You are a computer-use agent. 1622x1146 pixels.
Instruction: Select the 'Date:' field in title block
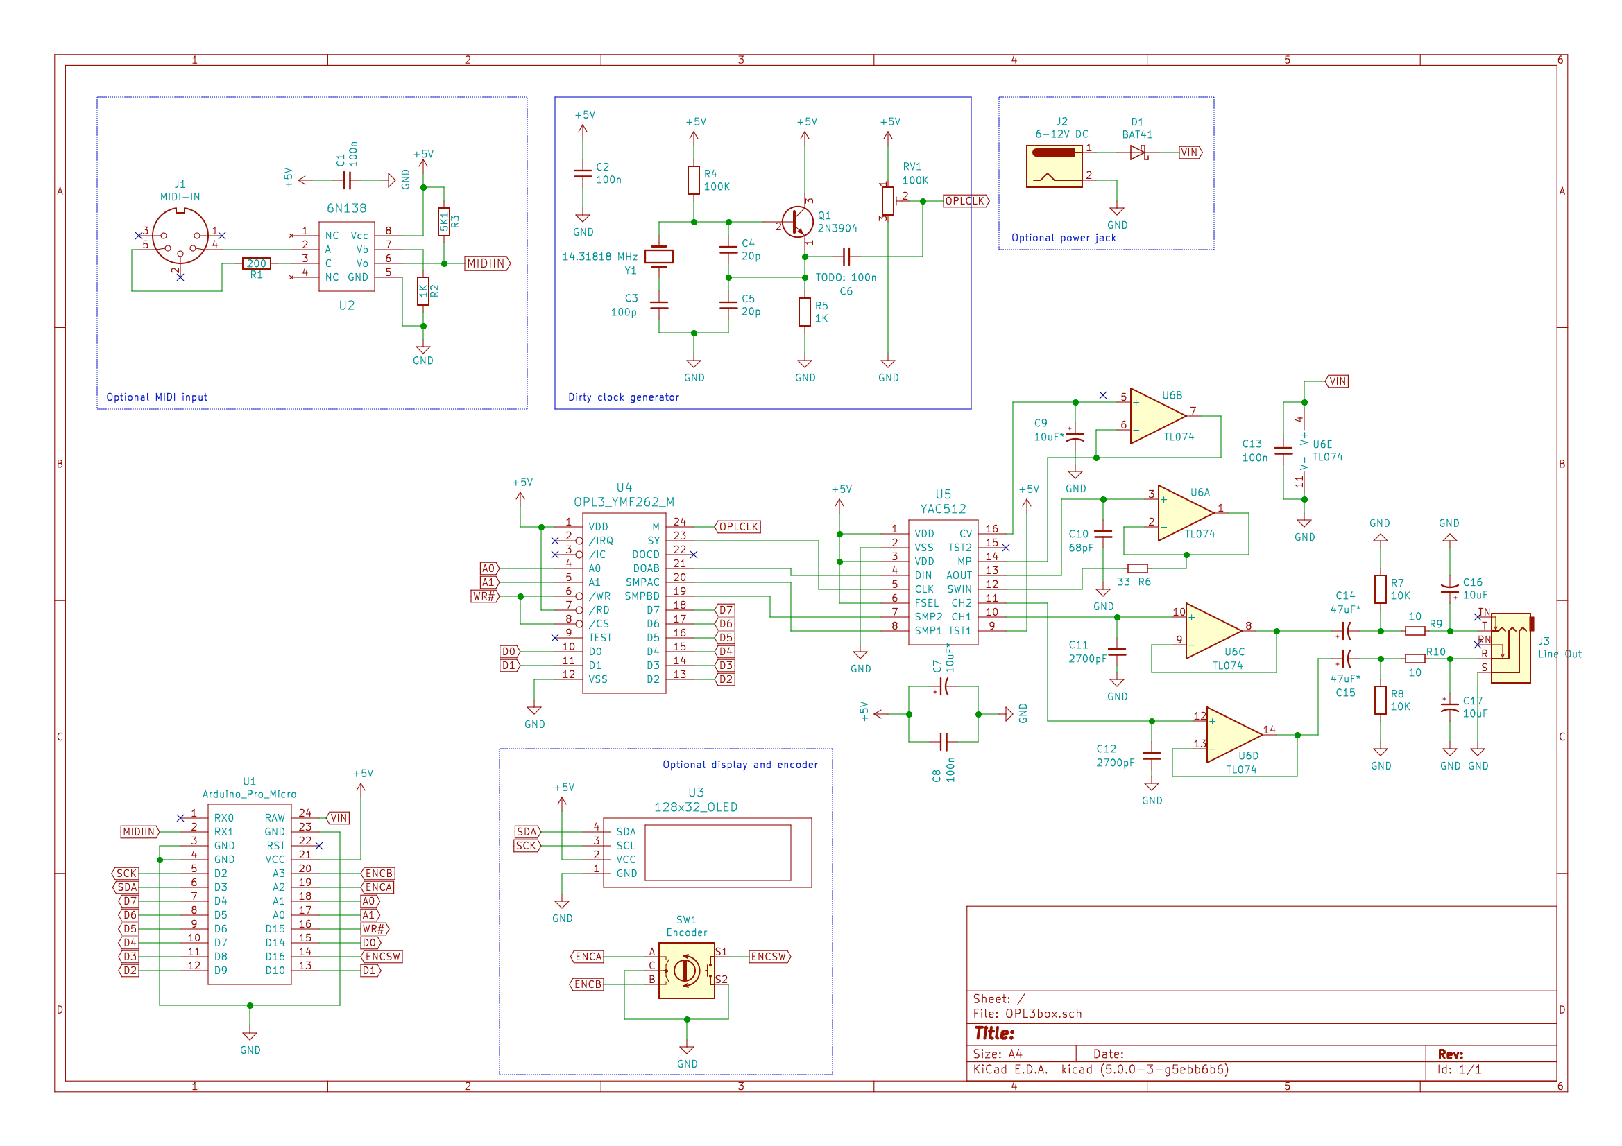(x=1109, y=1054)
